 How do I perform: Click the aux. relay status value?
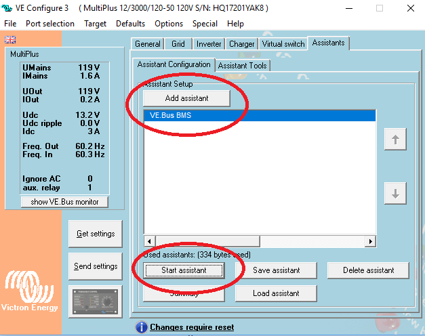[89, 188]
